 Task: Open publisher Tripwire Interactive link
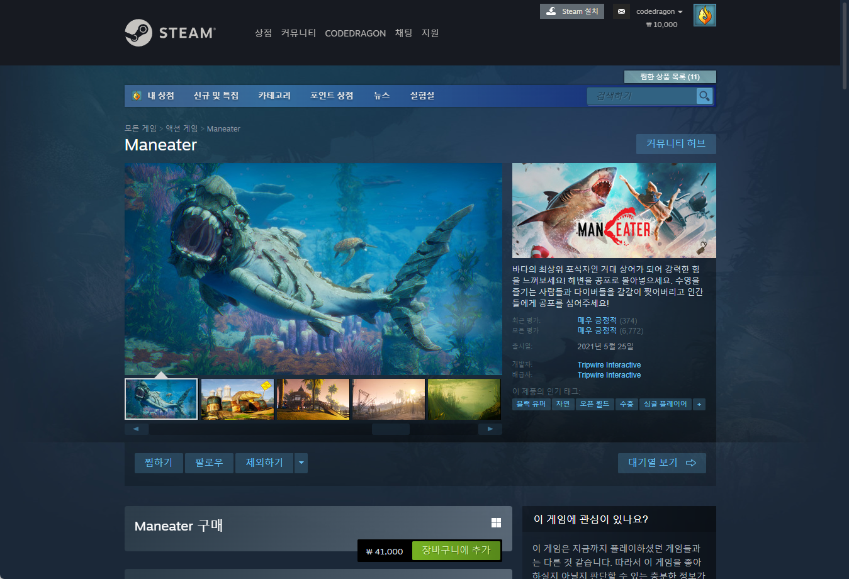pos(609,375)
